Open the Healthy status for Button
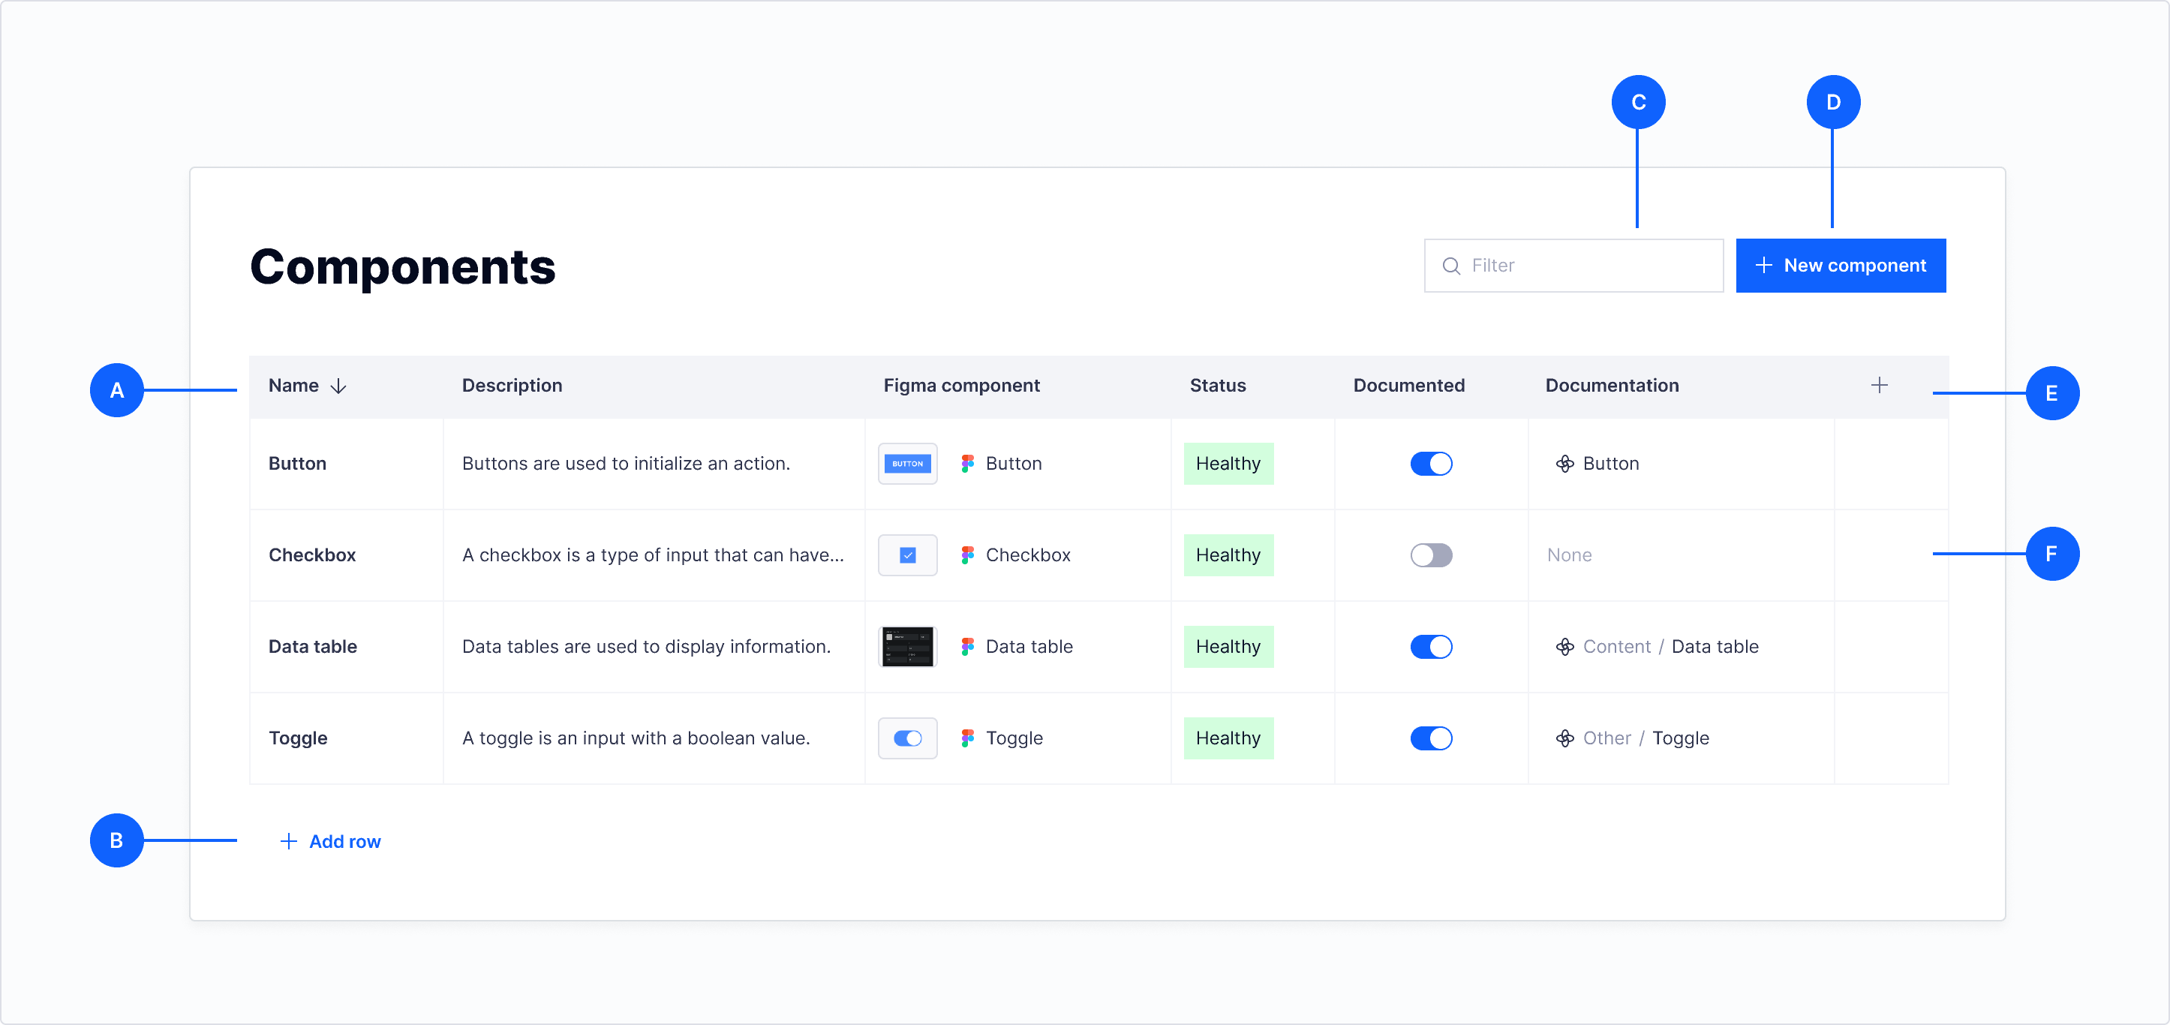Screen dimensions: 2170x1025 pos(1228,464)
